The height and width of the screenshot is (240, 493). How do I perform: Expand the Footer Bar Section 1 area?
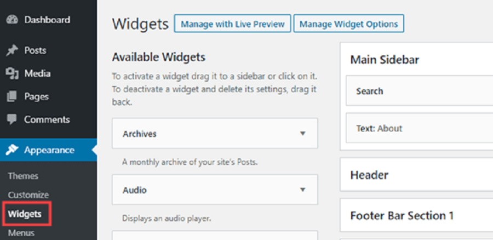[416, 215]
